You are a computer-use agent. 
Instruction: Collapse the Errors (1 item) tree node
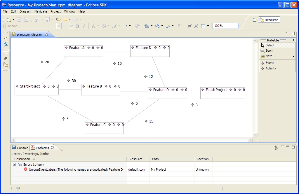(14, 165)
